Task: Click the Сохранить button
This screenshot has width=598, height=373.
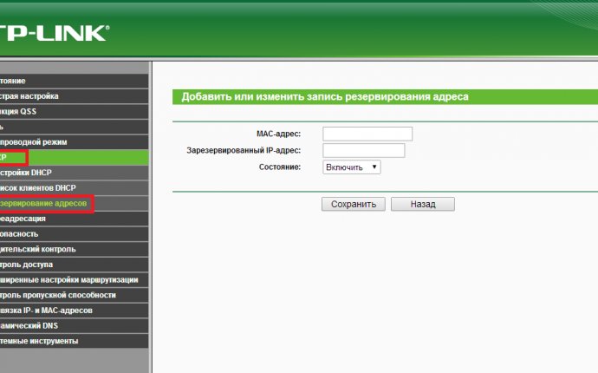Action: point(353,204)
